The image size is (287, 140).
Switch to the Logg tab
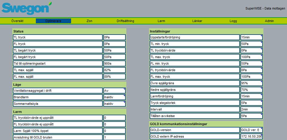point(233,21)
